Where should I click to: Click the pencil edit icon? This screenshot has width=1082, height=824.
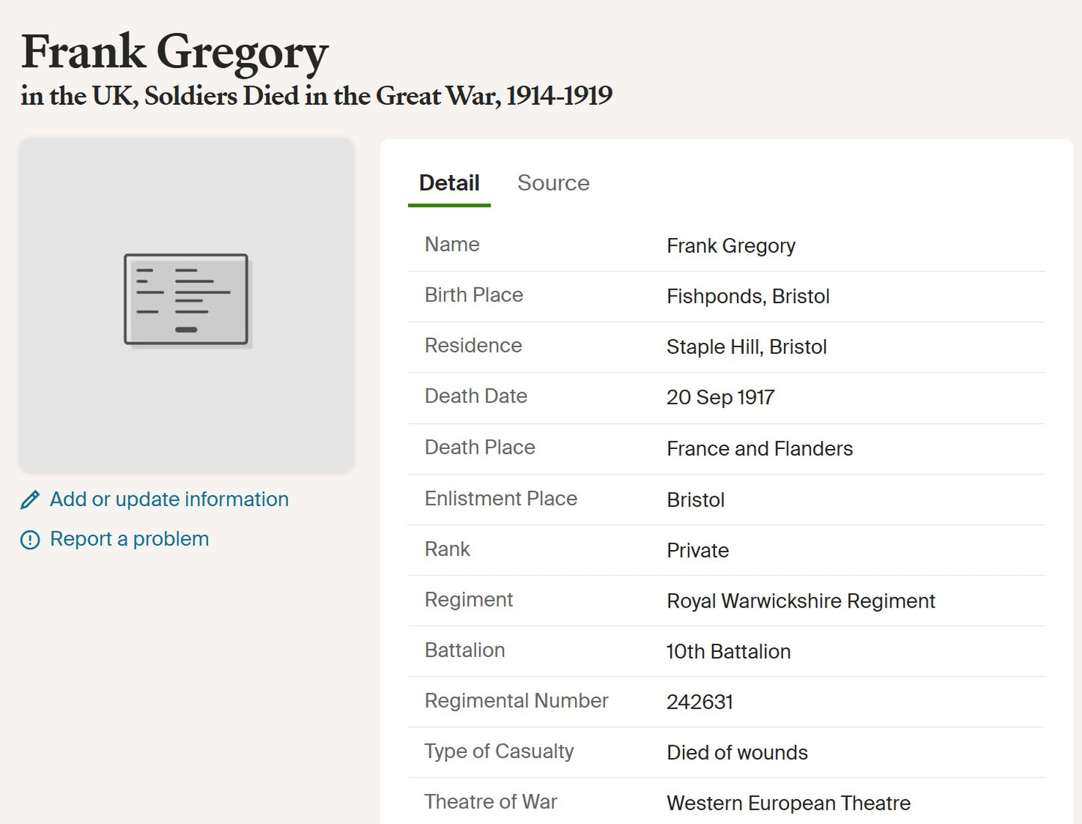pos(29,498)
